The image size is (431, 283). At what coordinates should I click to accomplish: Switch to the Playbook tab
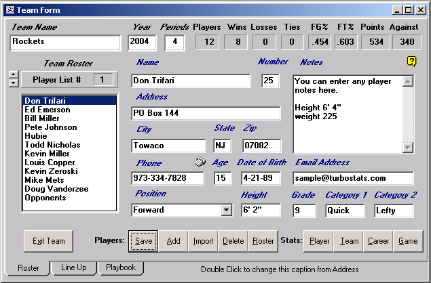[x=121, y=267]
